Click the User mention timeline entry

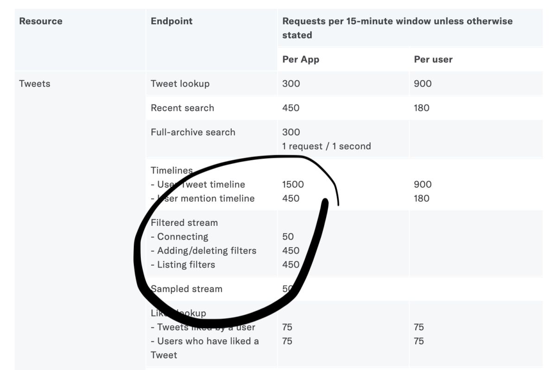point(202,198)
